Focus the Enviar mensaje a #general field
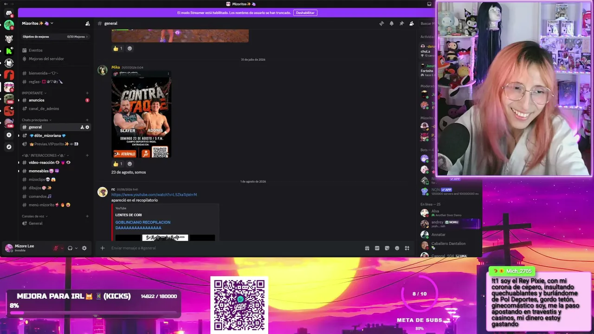The image size is (594, 334). 237,248
